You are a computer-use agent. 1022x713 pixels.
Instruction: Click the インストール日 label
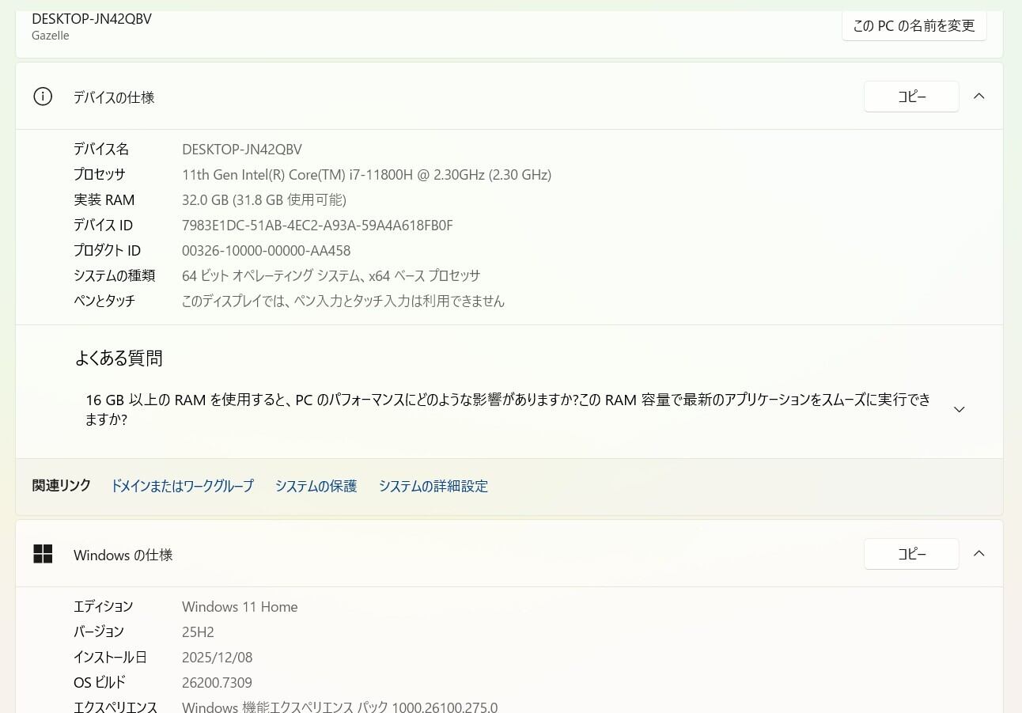tap(110, 658)
